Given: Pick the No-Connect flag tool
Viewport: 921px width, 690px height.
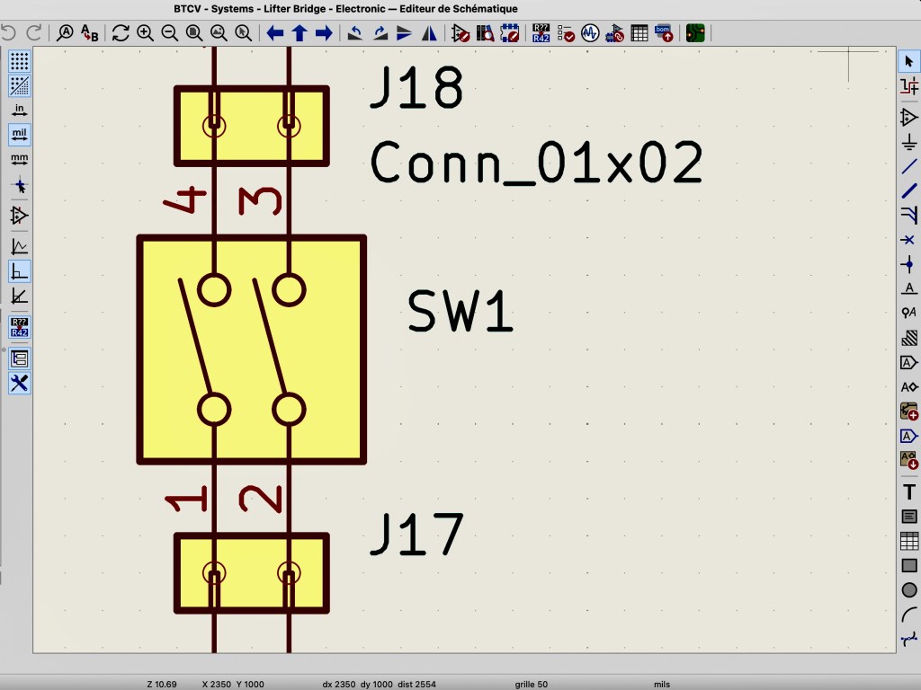Looking at the screenshot, I should click(909, 240).
